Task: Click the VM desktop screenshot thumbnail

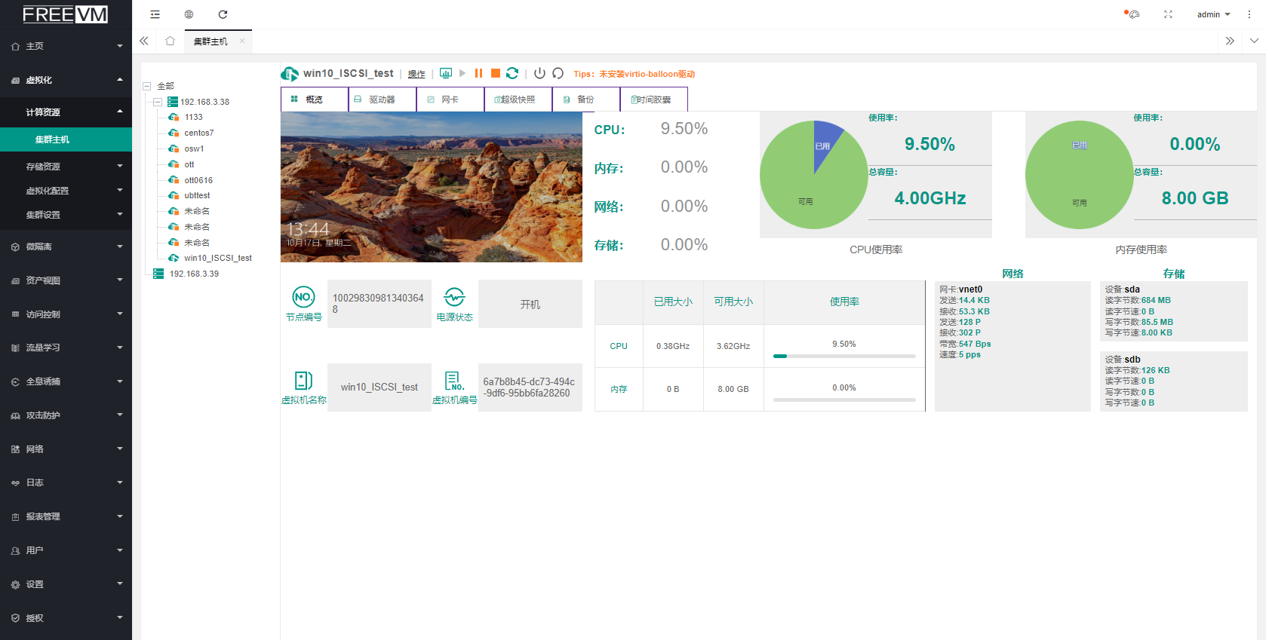Action: point(431,187)
